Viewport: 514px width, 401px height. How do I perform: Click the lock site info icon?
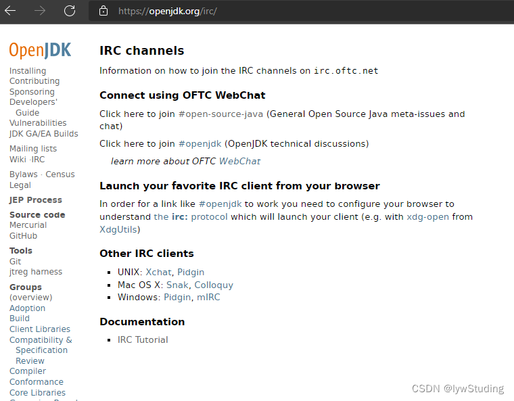(x=103, y=11)
